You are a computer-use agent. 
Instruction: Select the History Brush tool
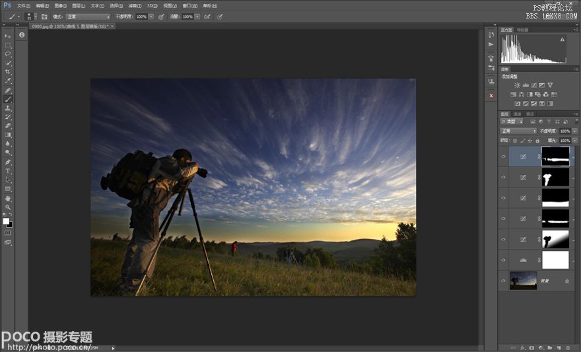tap(7, 117)
